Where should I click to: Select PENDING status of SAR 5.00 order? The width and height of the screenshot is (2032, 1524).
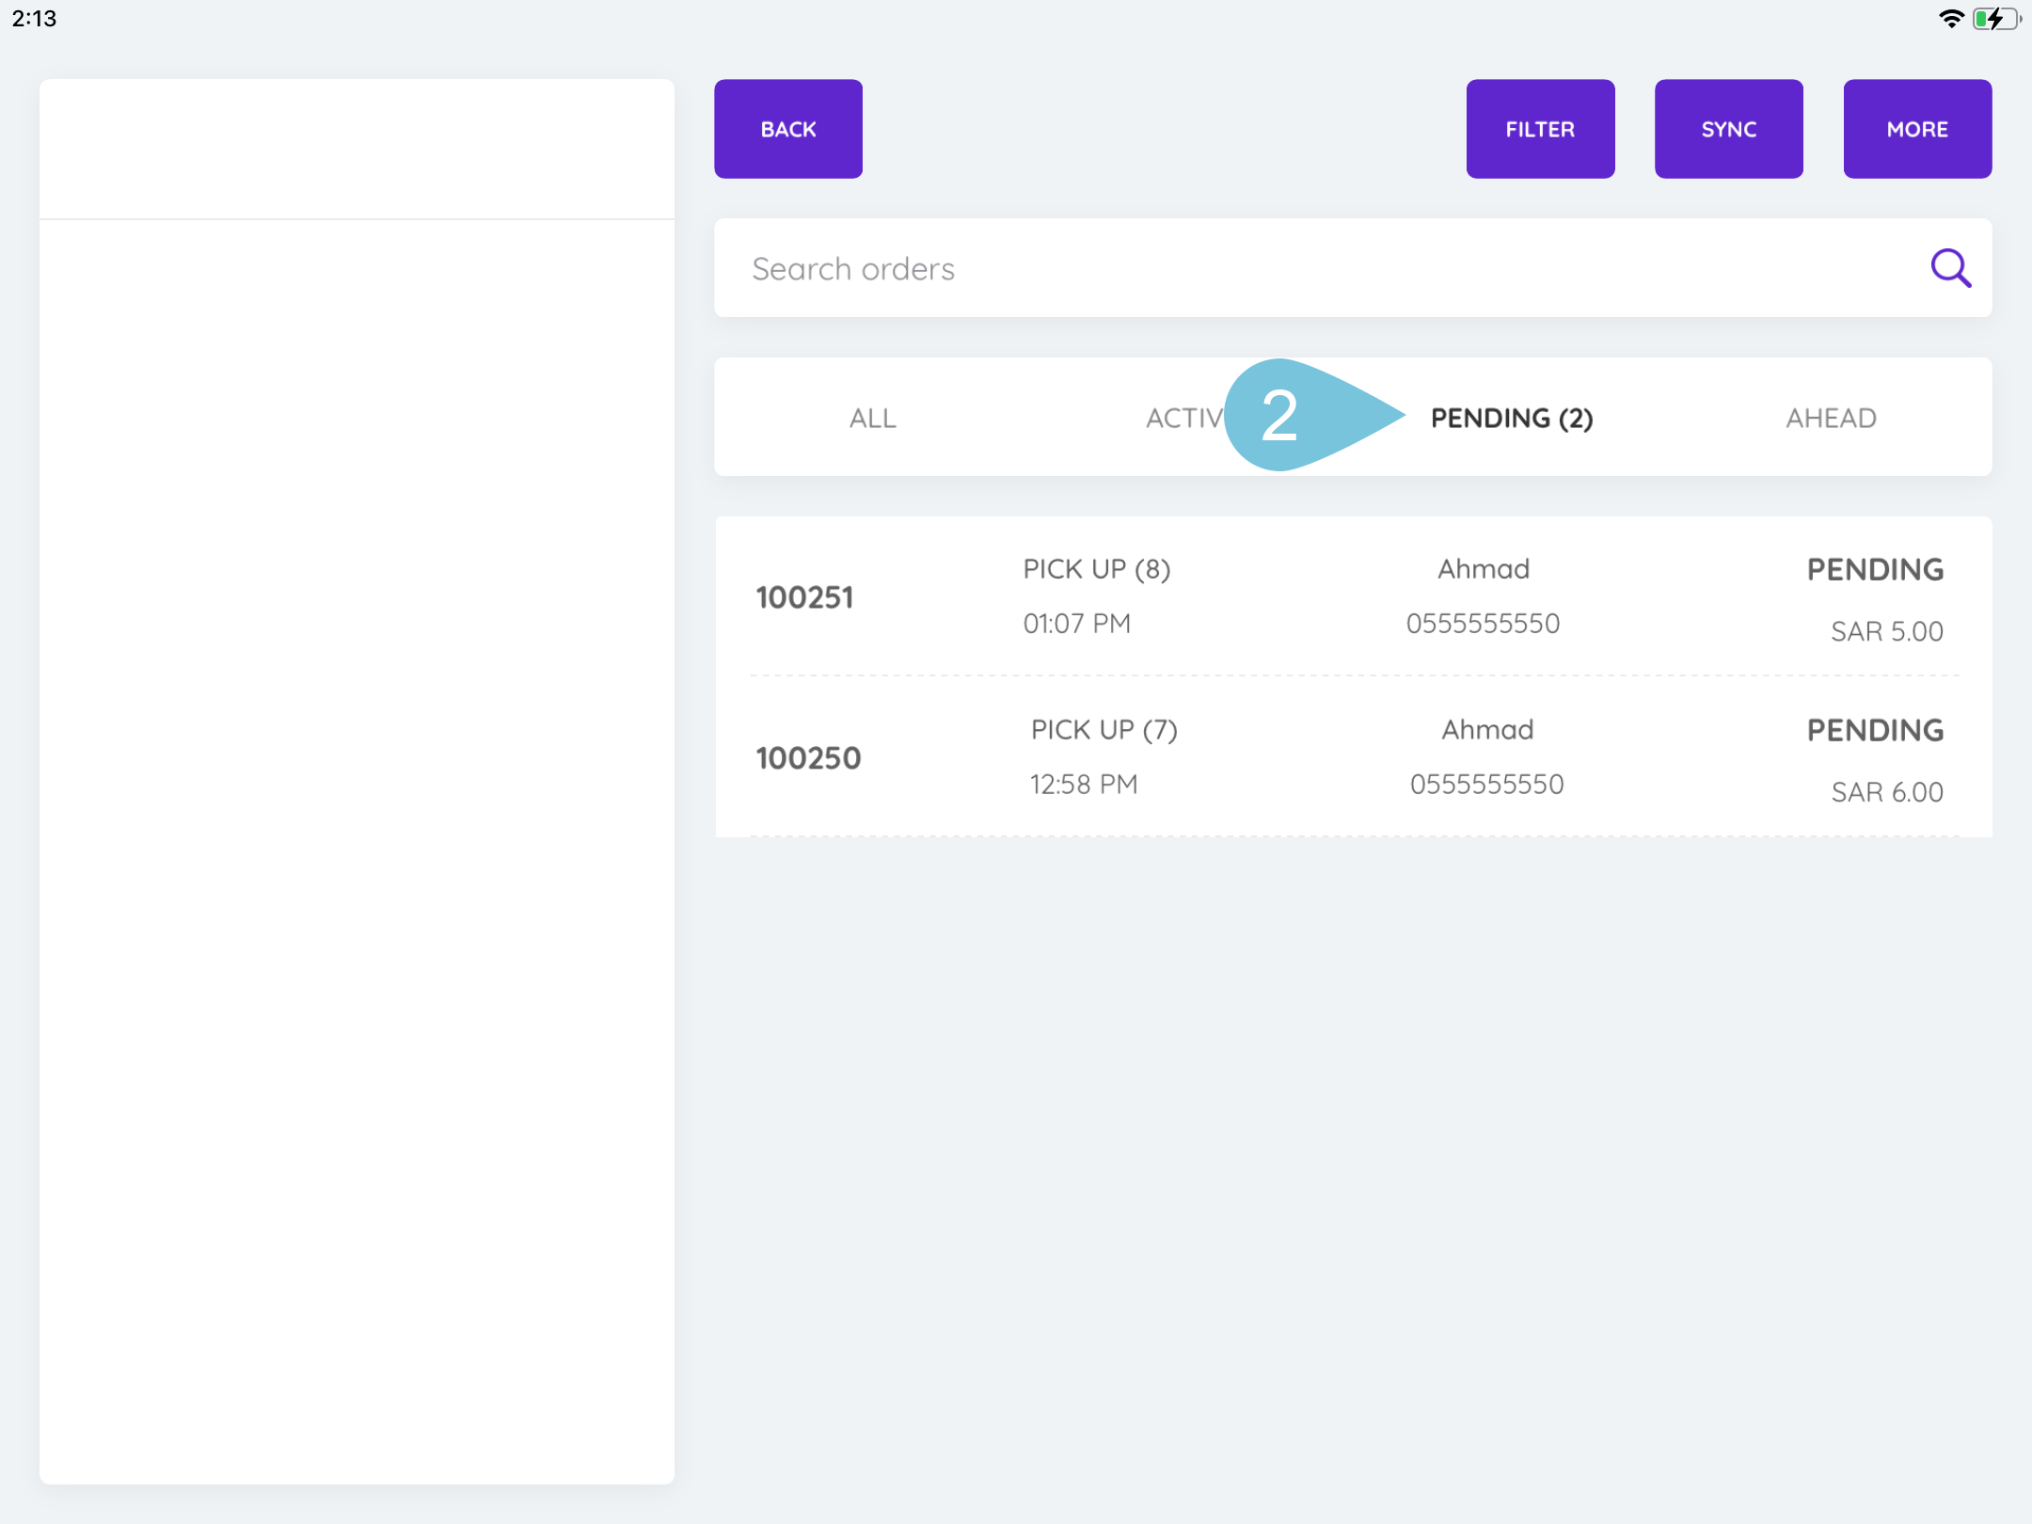click(1874, 569)
